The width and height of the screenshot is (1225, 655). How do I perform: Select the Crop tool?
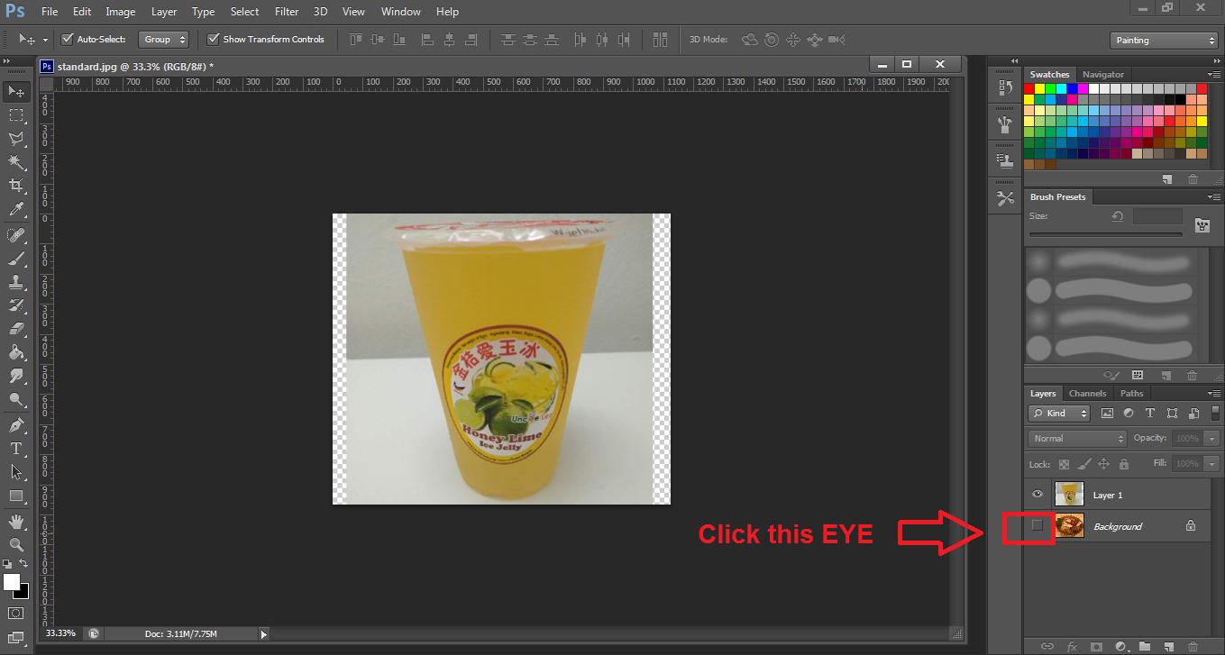click(16, 186)
